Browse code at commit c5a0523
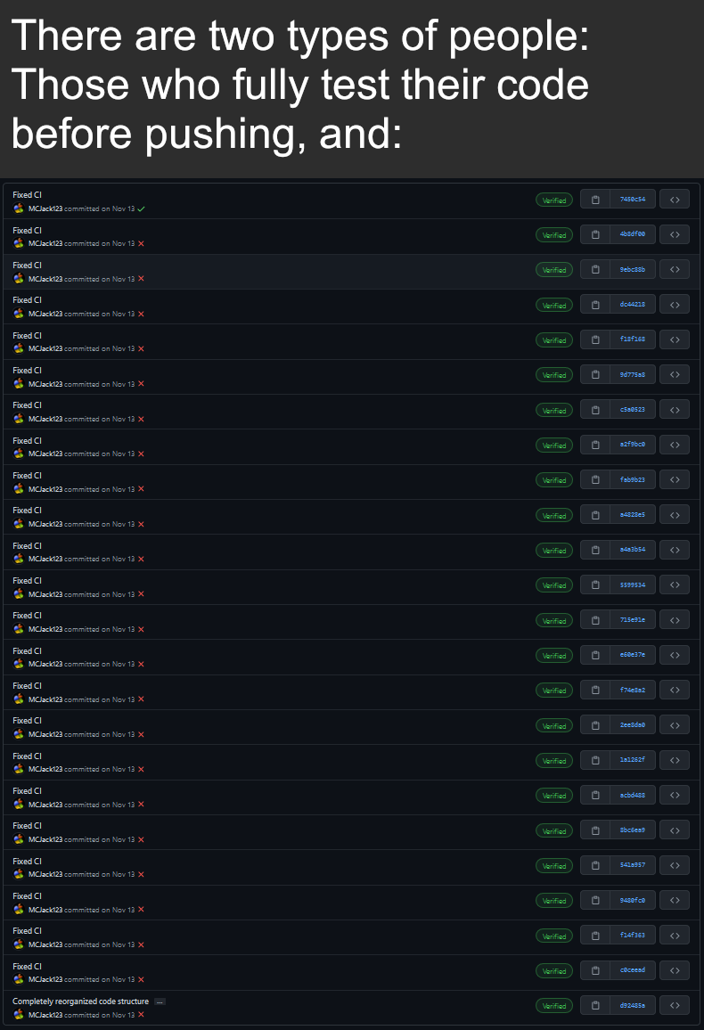 tap(675, 410)
